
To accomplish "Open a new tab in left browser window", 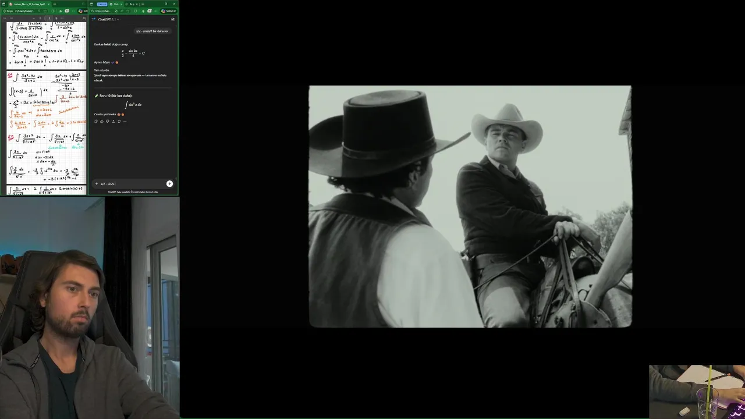I will (55, 4).
